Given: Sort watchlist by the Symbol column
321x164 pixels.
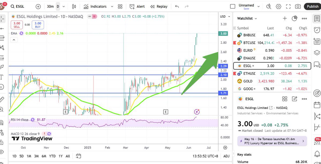Looking at the screenshot, I should click(x=243, y=28).
